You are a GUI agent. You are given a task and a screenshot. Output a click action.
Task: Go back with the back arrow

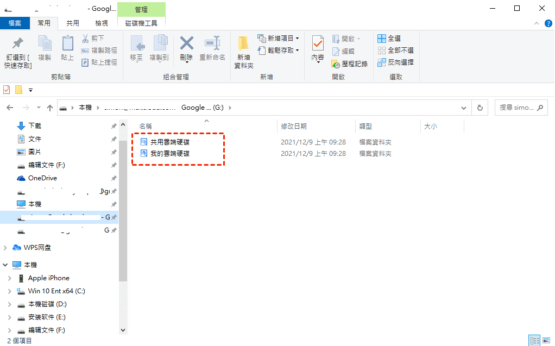[x=10, y=108]
